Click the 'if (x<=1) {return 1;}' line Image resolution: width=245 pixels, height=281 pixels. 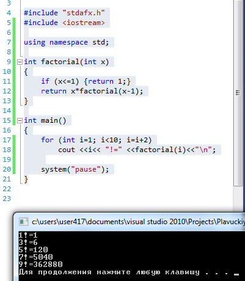coord(86,81)
